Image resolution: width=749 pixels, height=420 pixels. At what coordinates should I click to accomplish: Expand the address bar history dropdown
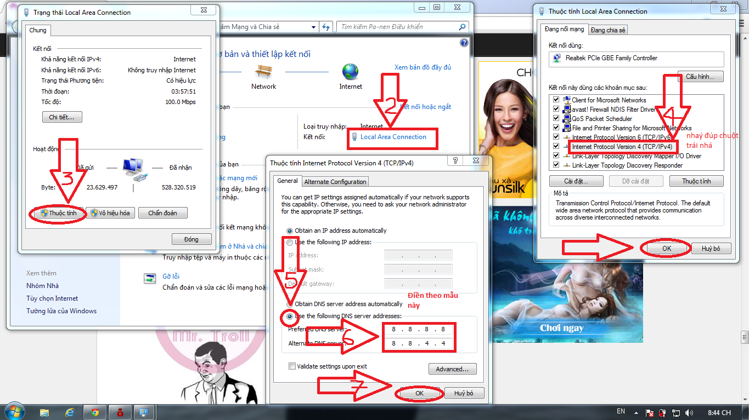[x=313, y=27]
